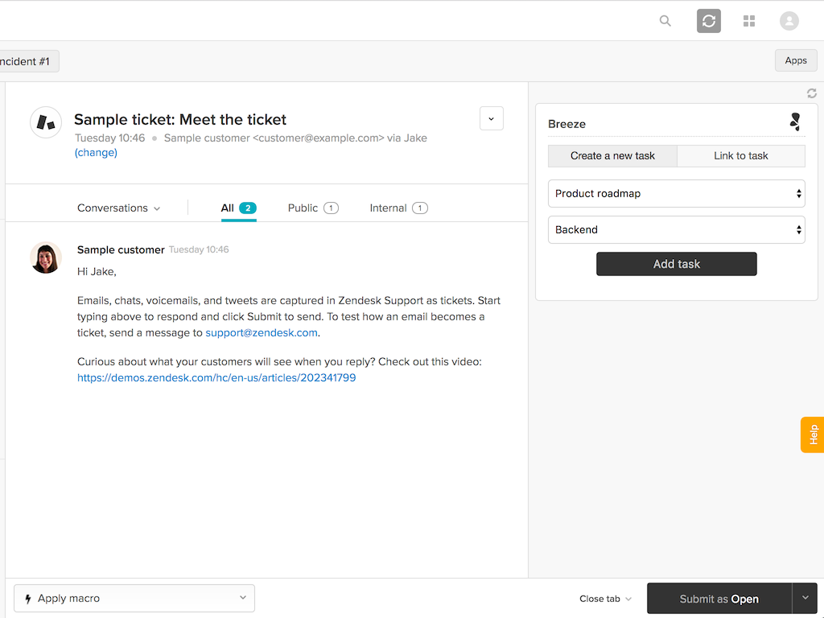The image size is (824, 618).
Task: Open the Backend dropdown
Action: tap(676, 229)
